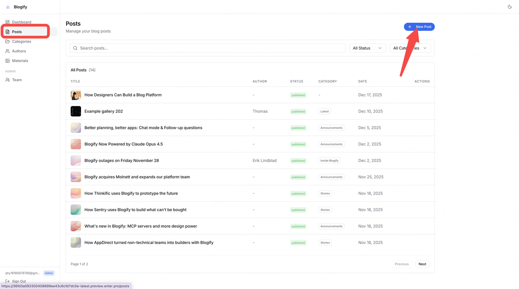Viewport: 519px width, 289px height.
Task: Click thumbnail of Blogify outages post
Action: point(76,161)
